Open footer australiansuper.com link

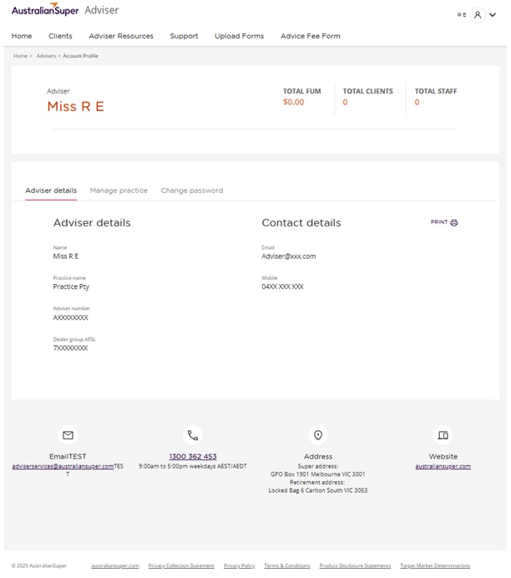pos(115,565)
